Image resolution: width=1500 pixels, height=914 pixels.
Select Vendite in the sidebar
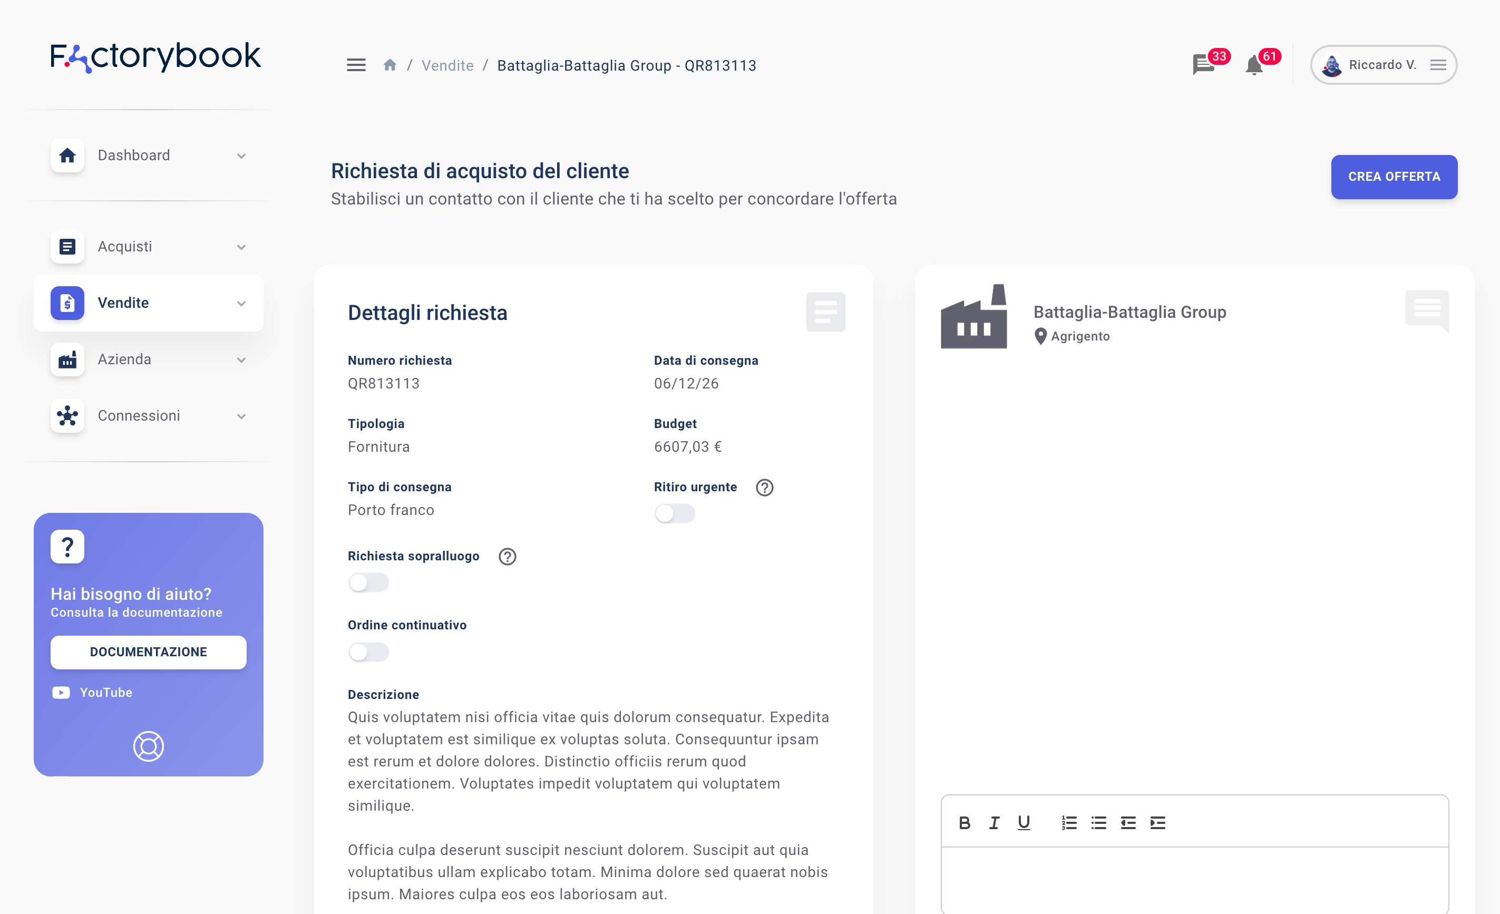tap(149, 303)
